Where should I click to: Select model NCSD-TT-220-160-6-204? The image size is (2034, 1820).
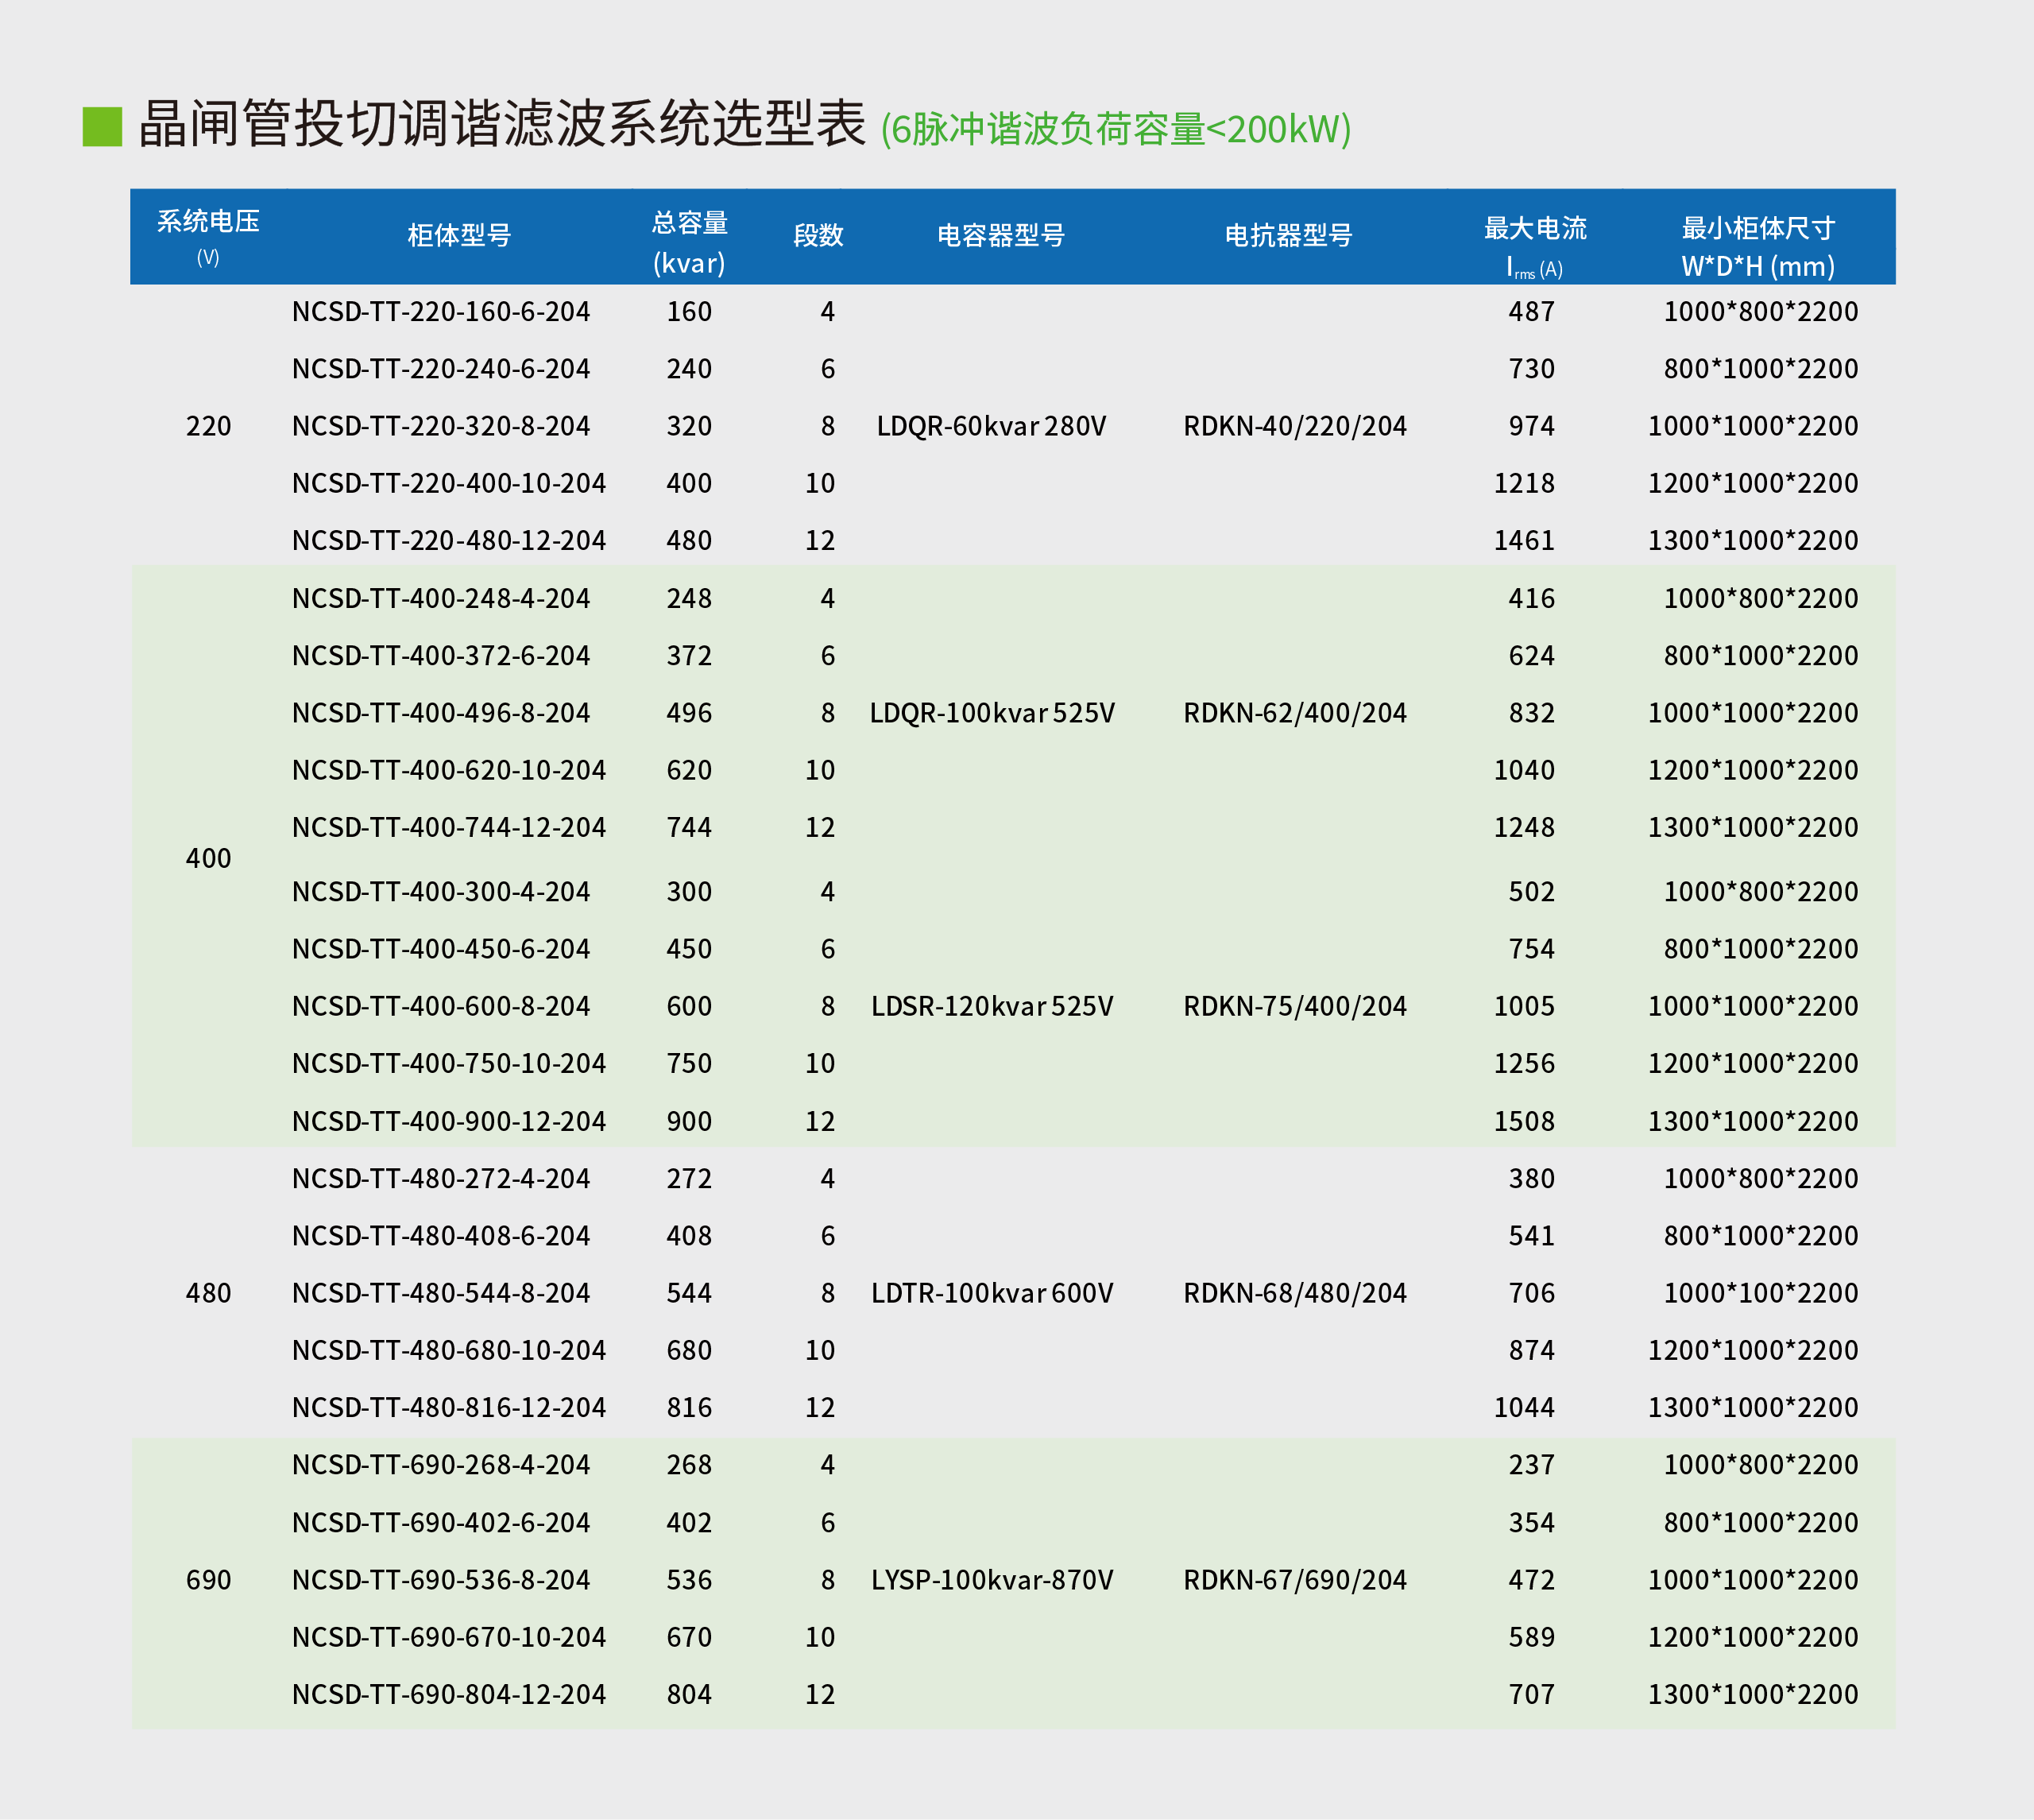click(441, 312)
